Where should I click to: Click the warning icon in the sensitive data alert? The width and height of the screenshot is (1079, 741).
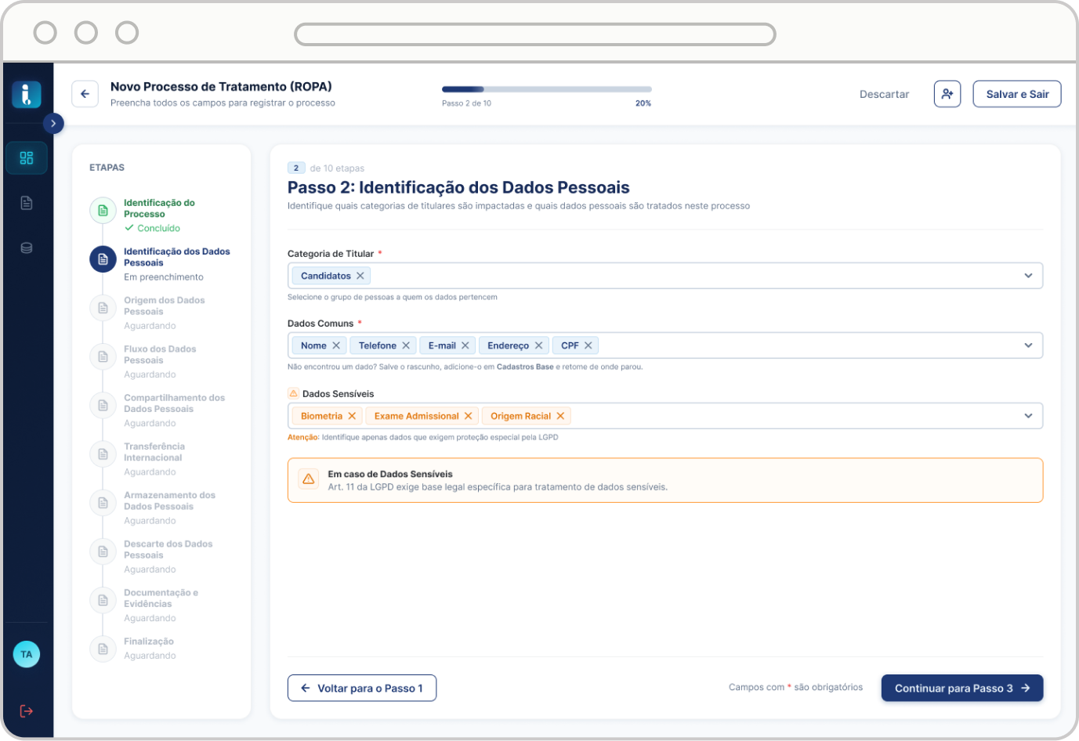[x=309, y=479]
